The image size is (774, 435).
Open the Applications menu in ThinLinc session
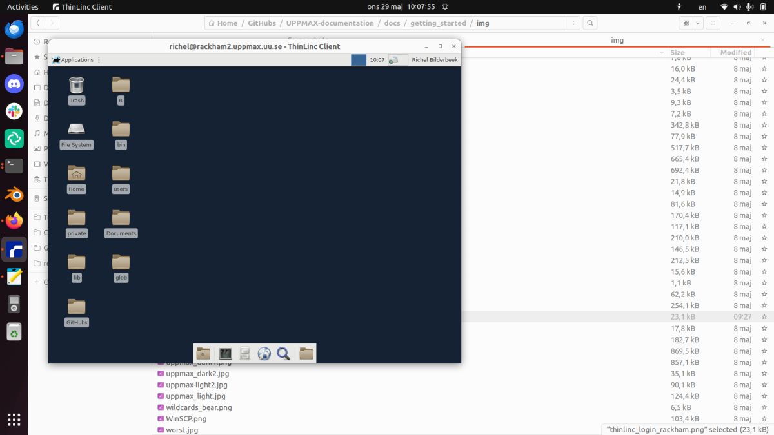coord(73,60)
